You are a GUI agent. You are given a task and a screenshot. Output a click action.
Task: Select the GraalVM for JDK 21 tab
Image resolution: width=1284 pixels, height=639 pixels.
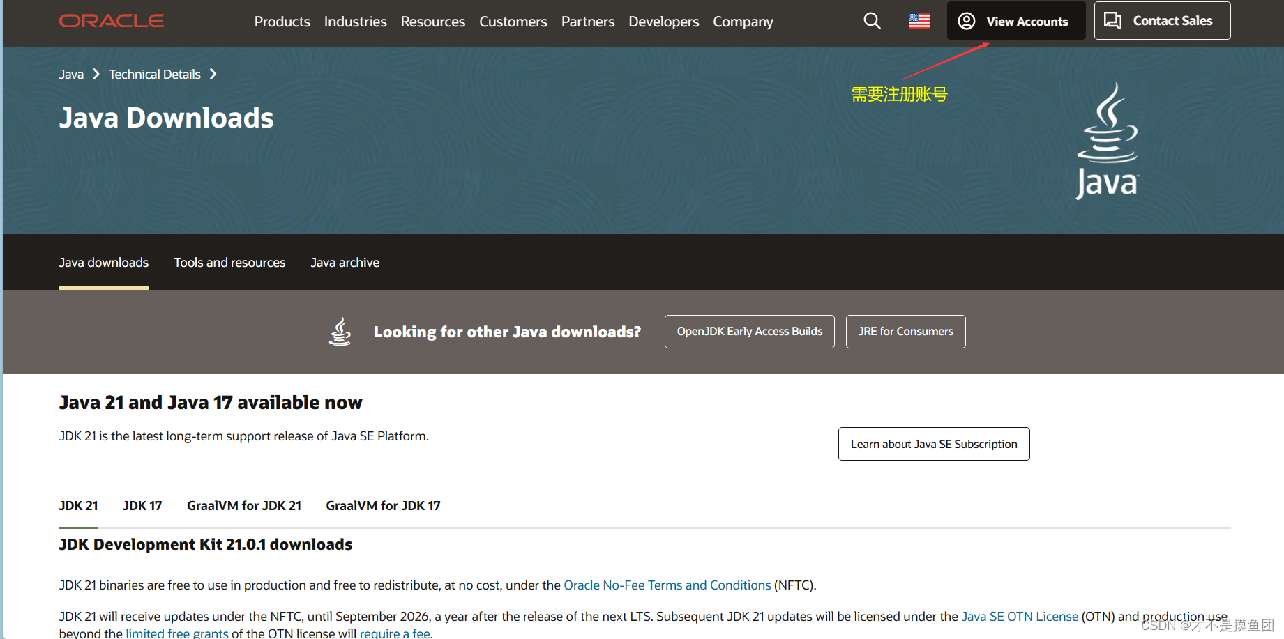point(243,505)
